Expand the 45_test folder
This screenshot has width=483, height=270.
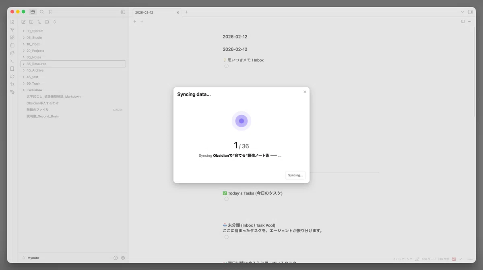[x=73, y=77]
